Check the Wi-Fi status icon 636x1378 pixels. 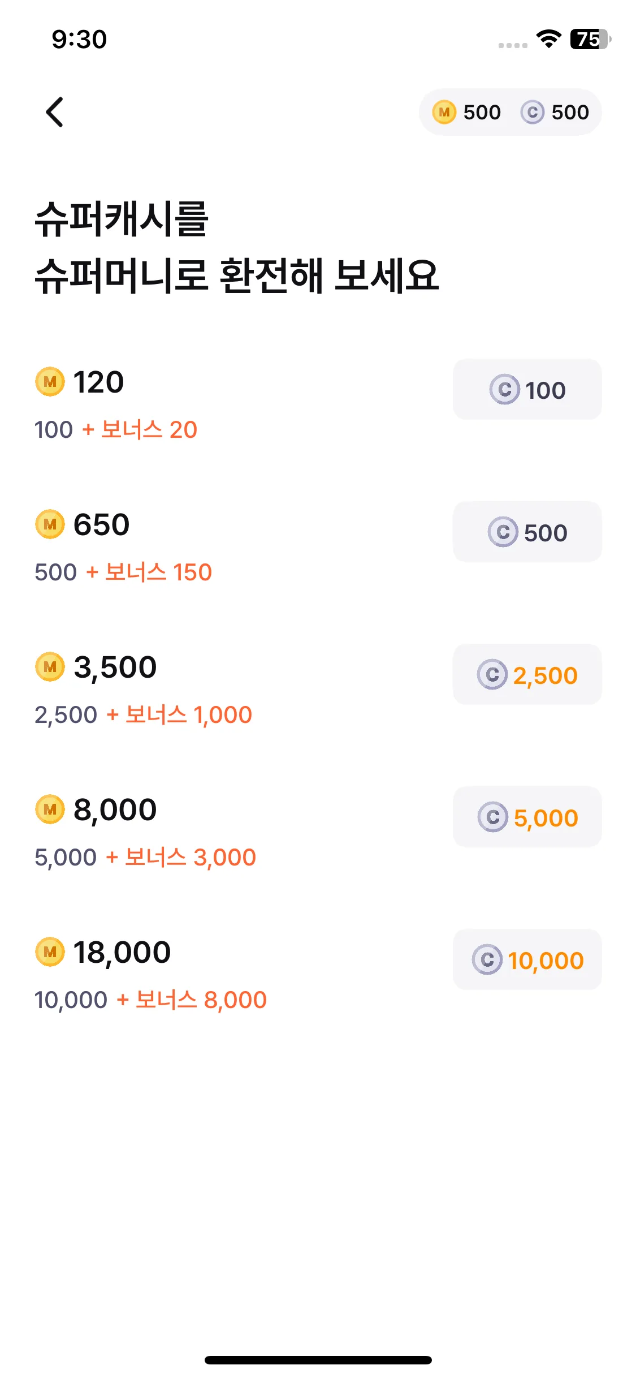[548, 39]
